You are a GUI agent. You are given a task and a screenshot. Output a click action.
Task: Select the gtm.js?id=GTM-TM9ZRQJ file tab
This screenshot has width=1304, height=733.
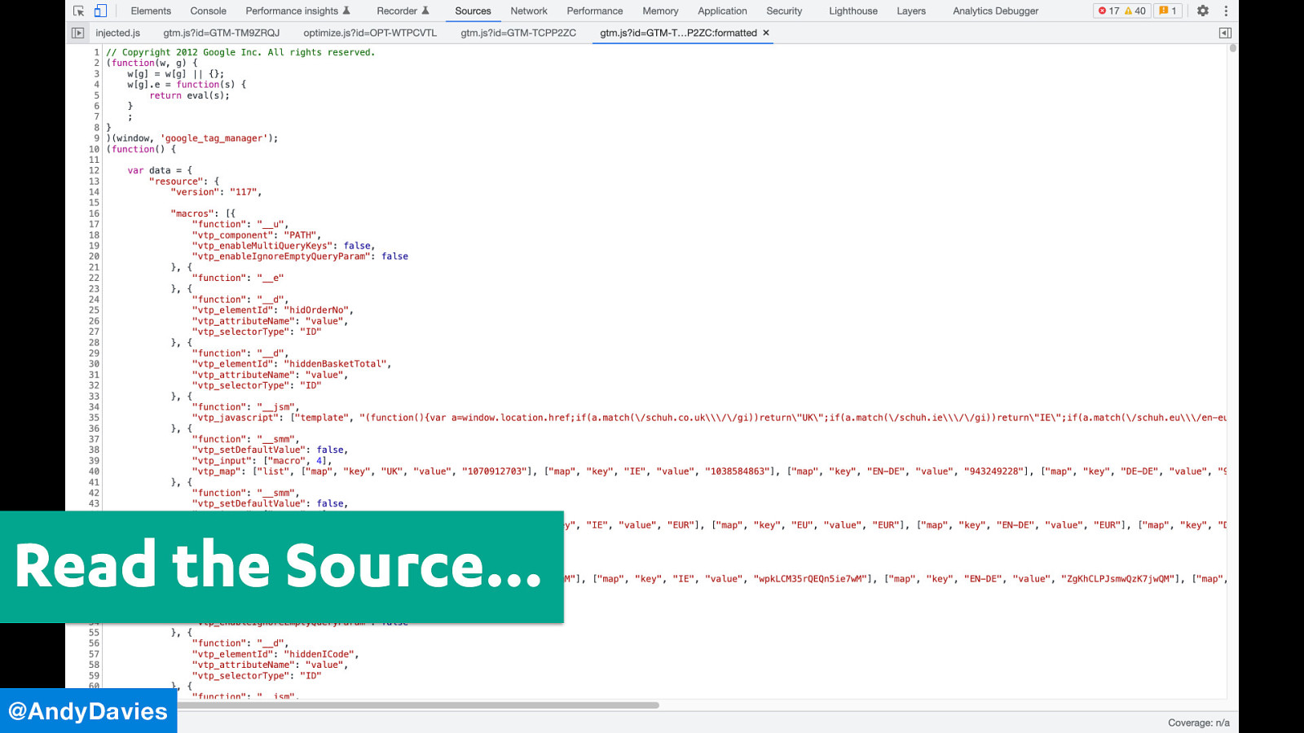click(221, 33)
